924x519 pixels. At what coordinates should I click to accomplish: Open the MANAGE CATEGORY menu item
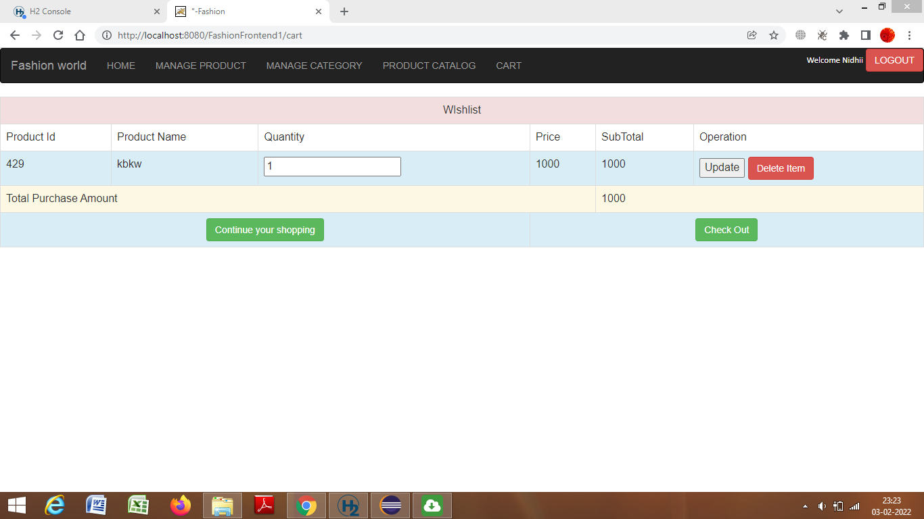pos(314,66)
